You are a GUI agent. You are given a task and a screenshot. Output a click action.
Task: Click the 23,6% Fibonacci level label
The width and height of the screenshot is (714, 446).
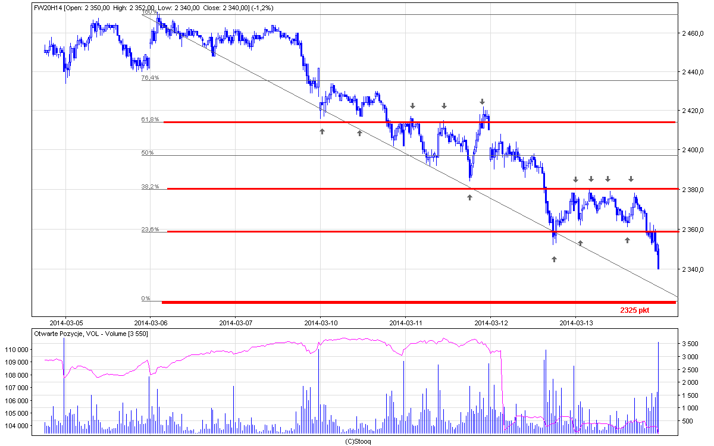point(150,229)
